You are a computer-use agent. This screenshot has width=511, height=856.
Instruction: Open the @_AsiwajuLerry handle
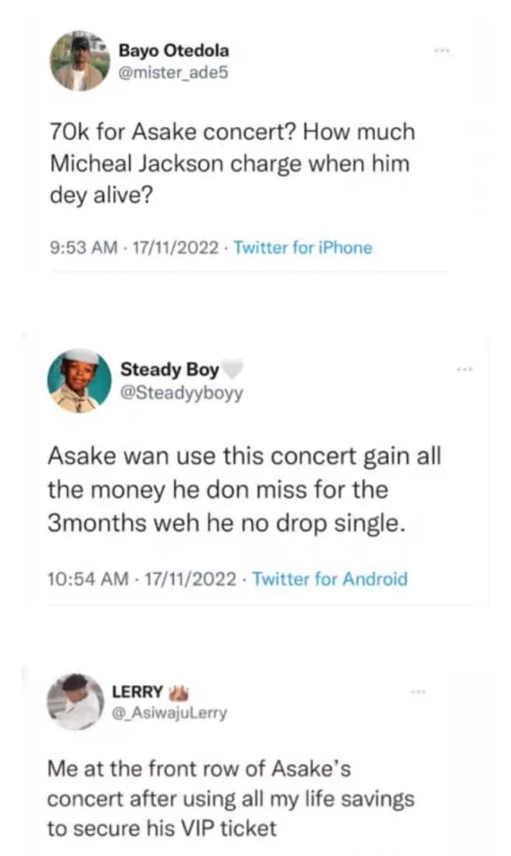(x=169, y=712)
